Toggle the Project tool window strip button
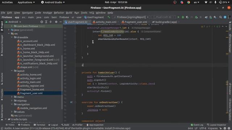The width and height of the screenshot is (232, 130). [x=2, y=26]
